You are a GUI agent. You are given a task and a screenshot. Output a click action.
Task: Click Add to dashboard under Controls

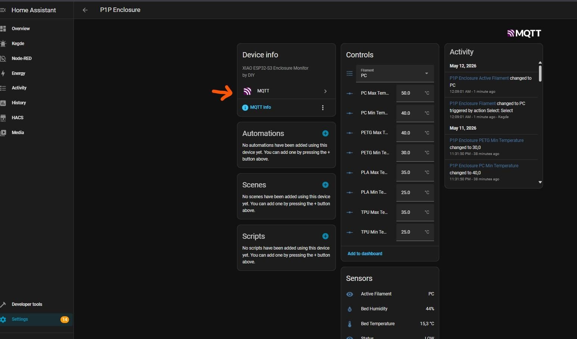365,254
